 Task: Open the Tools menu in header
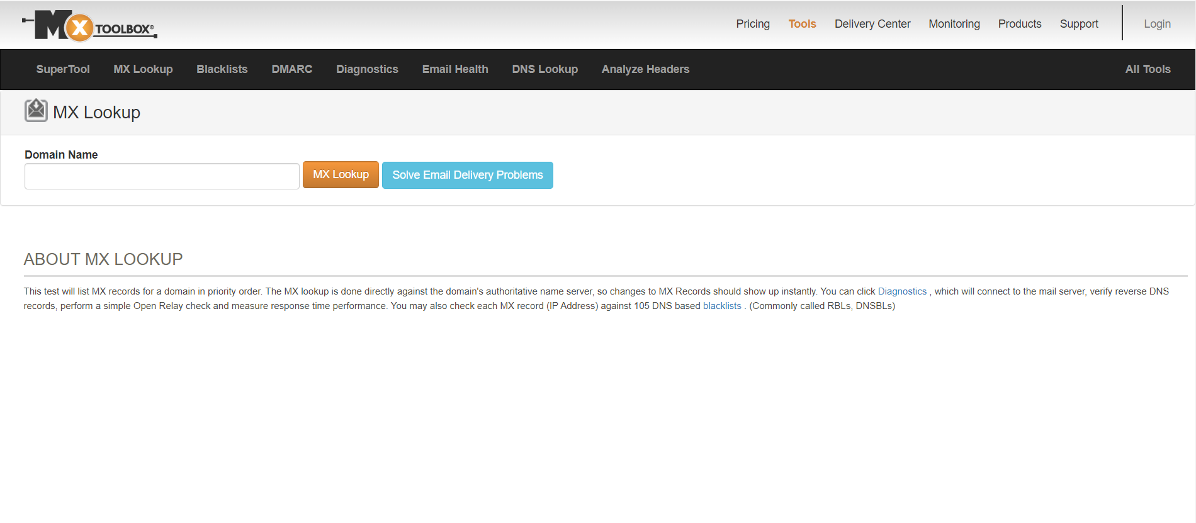click(x=802, y=24)
